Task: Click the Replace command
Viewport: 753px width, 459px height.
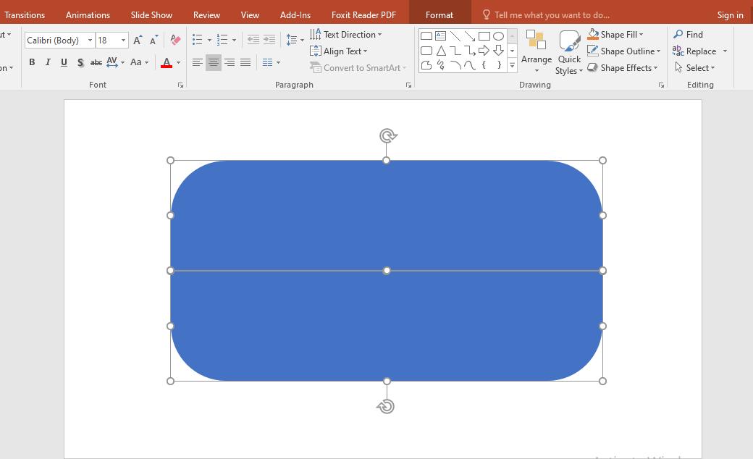Action: (x=699, y=51)
